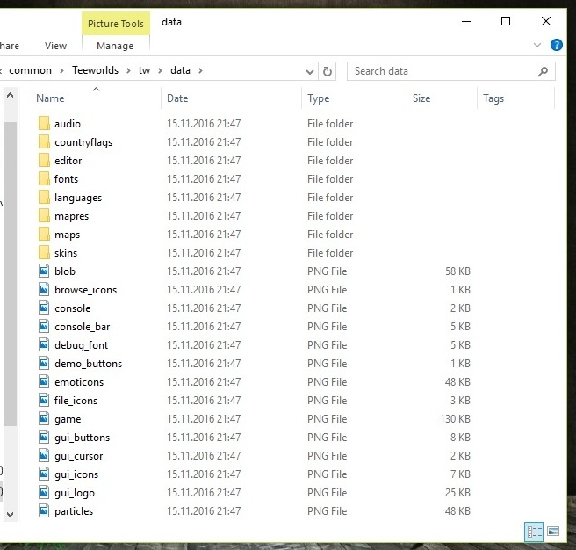Click the gui_logo PNG file icon

click(45, 493)
